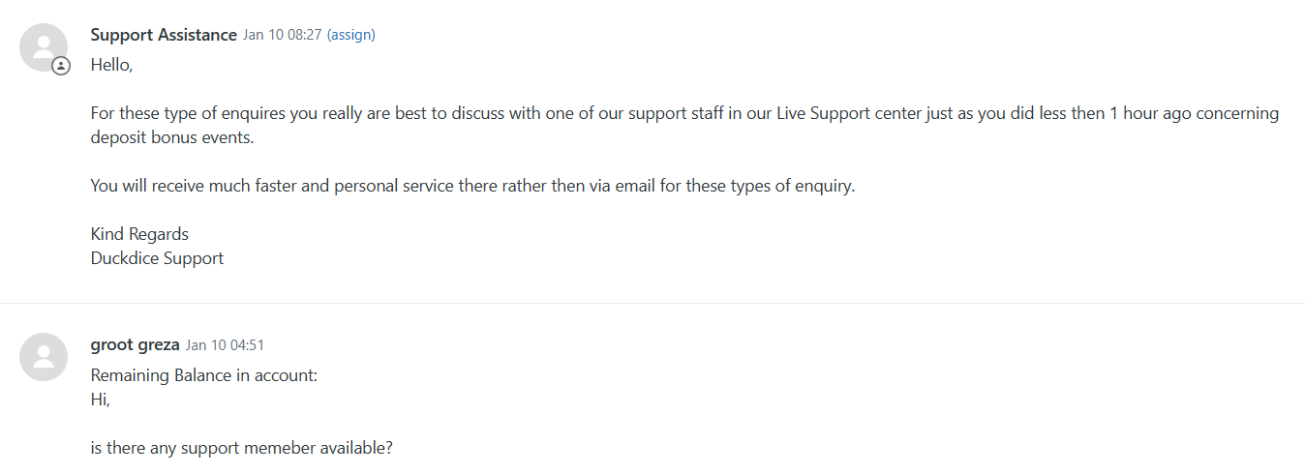The width and height of the screenshot is (1305, 474).
Task: Click the Remaining Balance in account line
Action: point(204,375)
